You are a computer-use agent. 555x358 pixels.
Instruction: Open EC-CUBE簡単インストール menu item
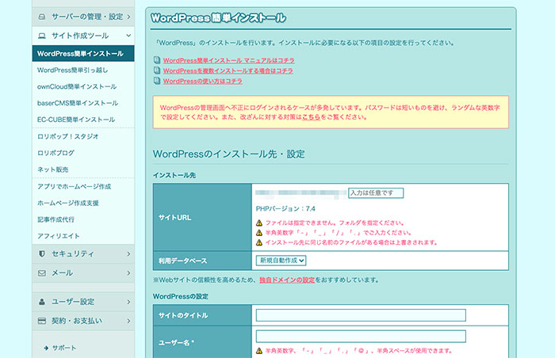pyautogui.click(x=76, y=120)
